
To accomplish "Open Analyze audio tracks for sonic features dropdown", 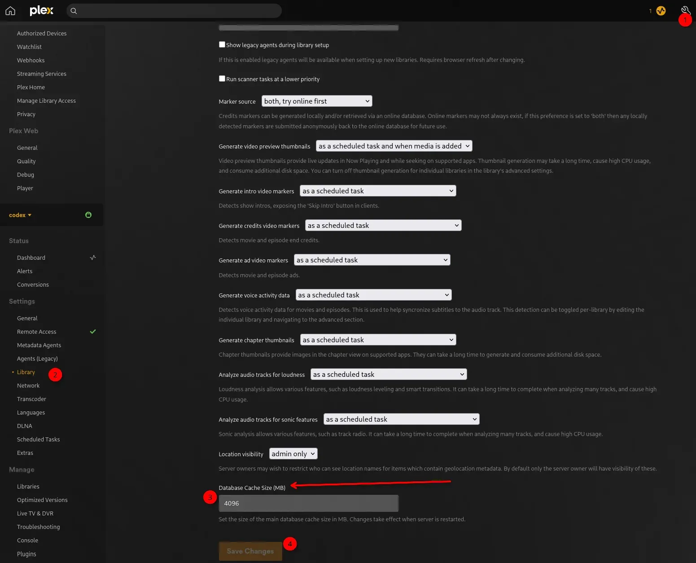I will click(x=402, y=419).
